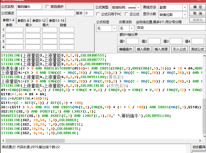206x153 pixels.
Task: Open the 公式类型 dropdown
Action: click(x=138, y=8)
